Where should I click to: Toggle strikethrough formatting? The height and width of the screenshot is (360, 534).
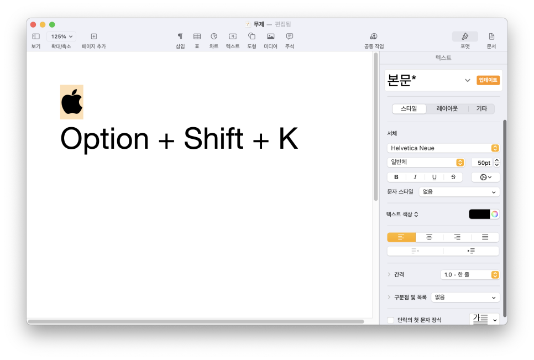click(453, 177)
